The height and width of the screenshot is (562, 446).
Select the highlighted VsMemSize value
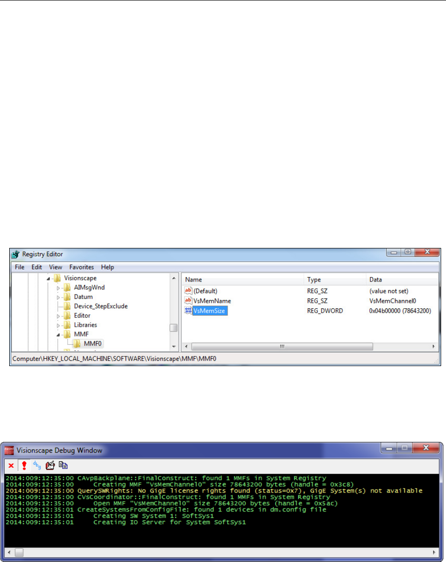[210, 311]
